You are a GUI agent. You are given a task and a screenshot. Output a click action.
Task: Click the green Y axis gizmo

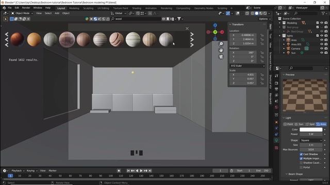point(215,32)
